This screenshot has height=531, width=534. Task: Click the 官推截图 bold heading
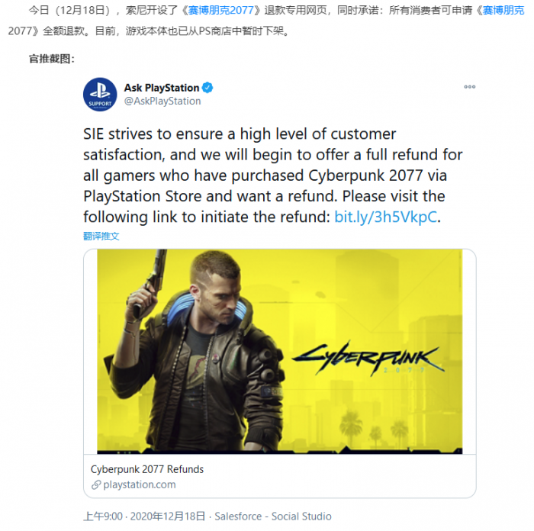(x=52, y=59)
